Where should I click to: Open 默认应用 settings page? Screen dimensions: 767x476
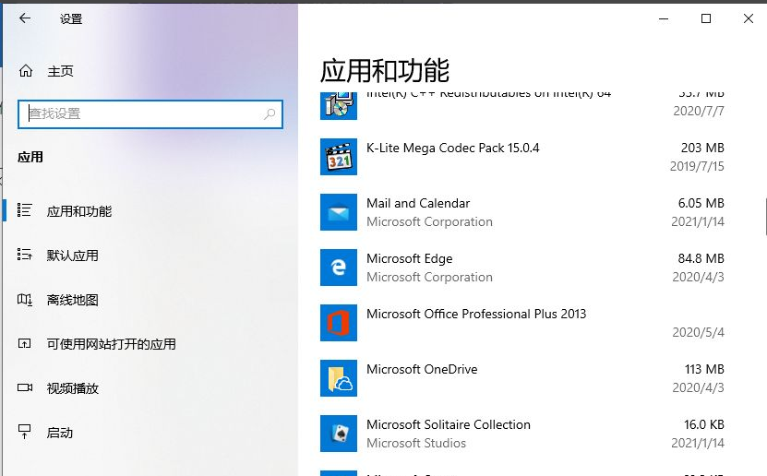click(72, 256)
